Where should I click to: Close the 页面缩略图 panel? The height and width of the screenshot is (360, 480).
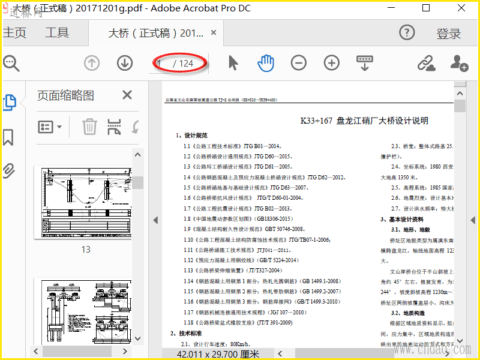(127, 95)
